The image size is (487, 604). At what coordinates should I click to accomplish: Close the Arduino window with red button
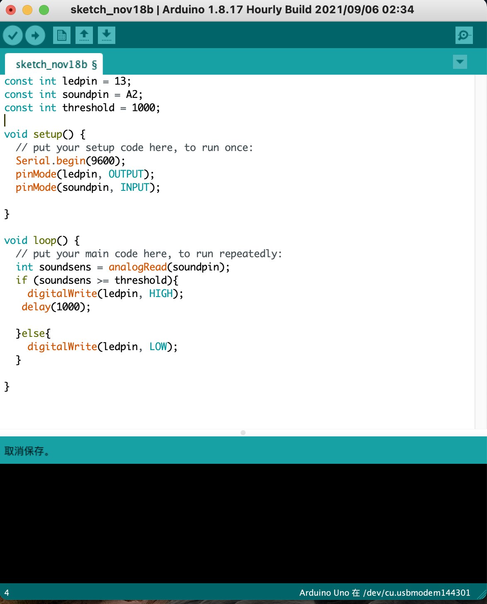click(11, 10)
